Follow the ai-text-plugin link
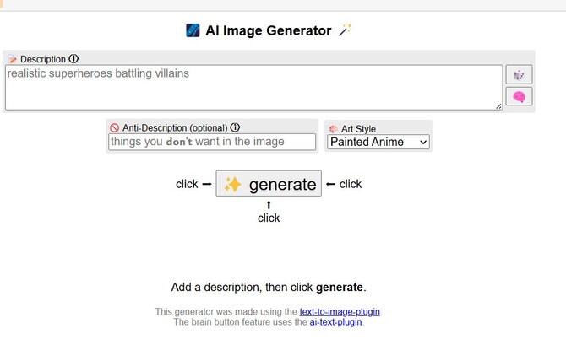Image resolution: width=566 pixels, height=345 pixels. 335,322
